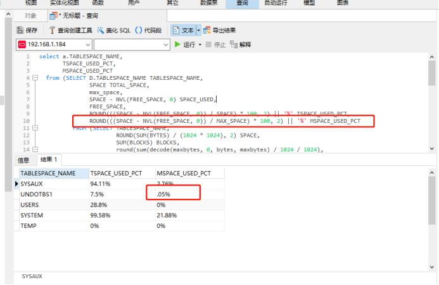The width and height of the screenshot is (439, 285).
Task: Run the query with the green 运行 button
Action: (185, 44)
